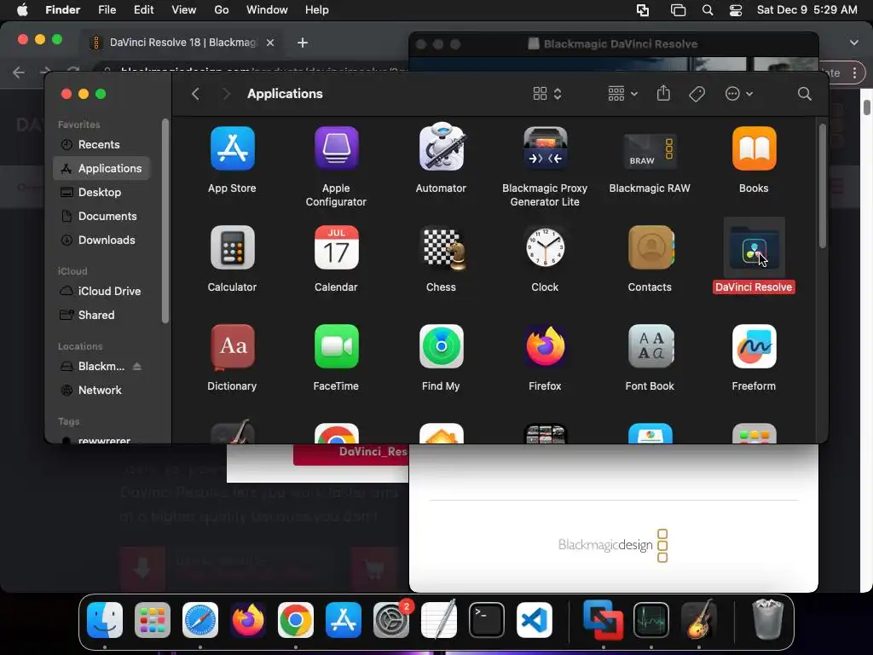The height and width of the screenshot is (655, 873).
Task: Open Safari from the Dock
Action: 200,620
